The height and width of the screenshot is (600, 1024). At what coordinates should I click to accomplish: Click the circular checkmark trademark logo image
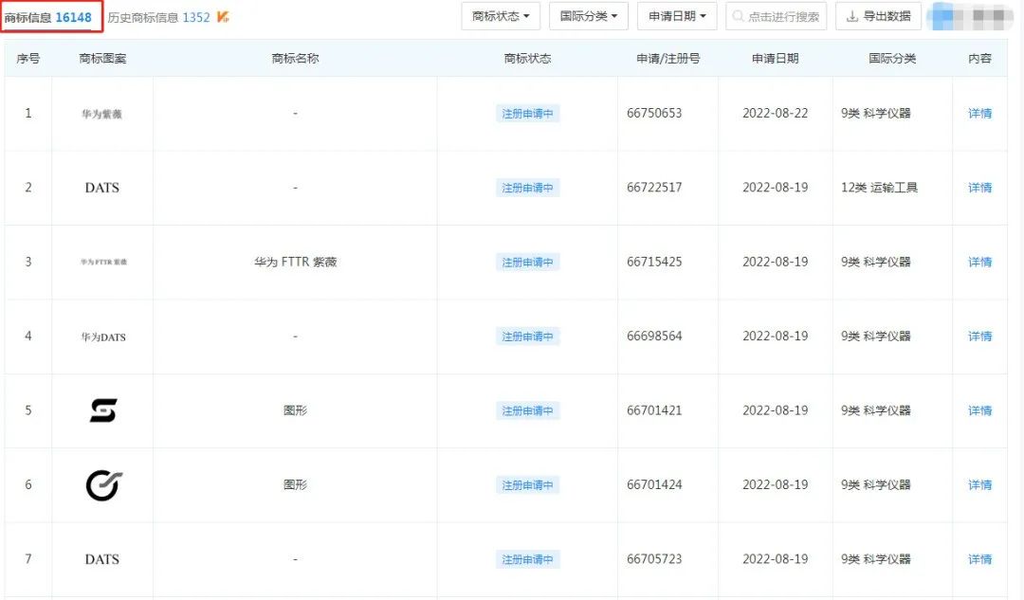[103, 484]
